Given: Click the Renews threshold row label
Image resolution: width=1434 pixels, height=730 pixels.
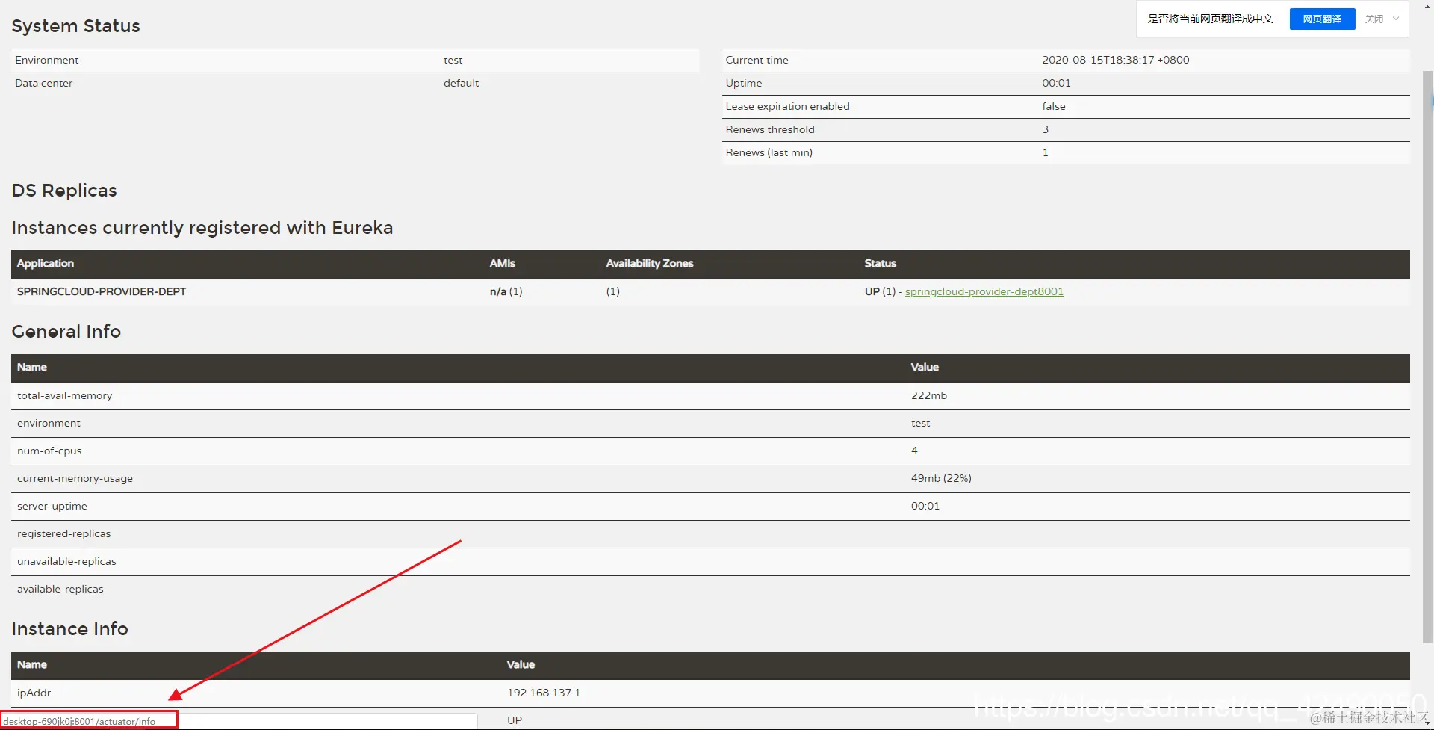Looking at the screenshot, I should (770, 129).
